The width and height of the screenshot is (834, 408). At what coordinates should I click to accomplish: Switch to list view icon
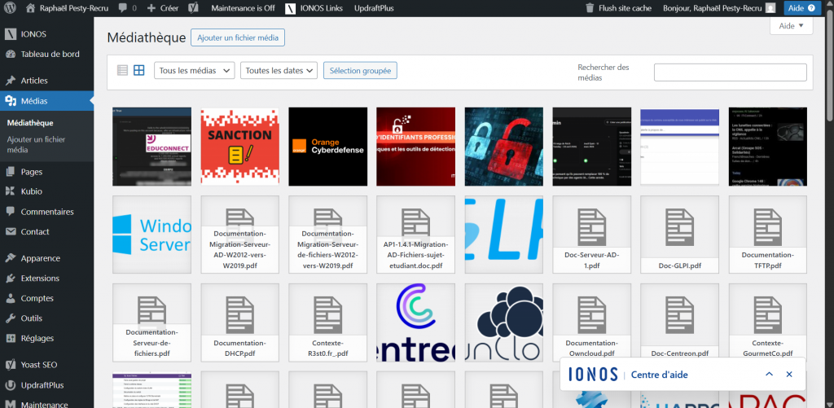pos(122,70)
